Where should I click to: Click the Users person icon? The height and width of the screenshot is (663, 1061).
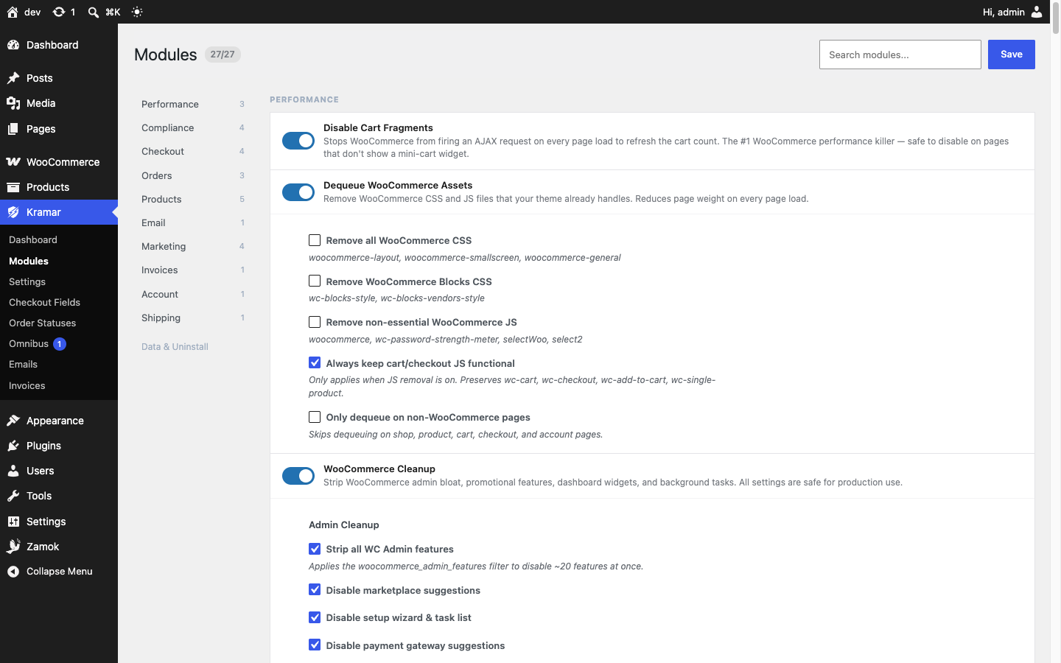(x=13, y=471)
